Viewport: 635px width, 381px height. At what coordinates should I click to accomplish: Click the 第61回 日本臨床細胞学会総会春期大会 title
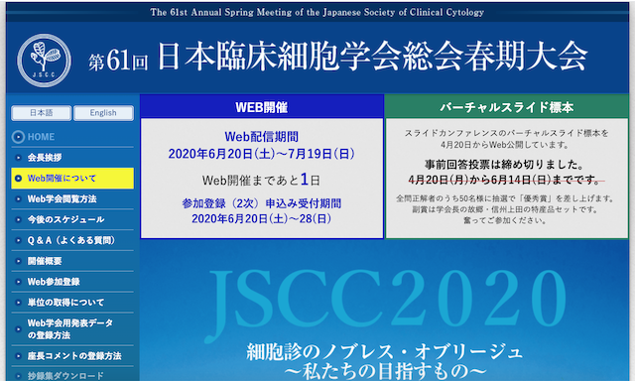tap(338, 57)
